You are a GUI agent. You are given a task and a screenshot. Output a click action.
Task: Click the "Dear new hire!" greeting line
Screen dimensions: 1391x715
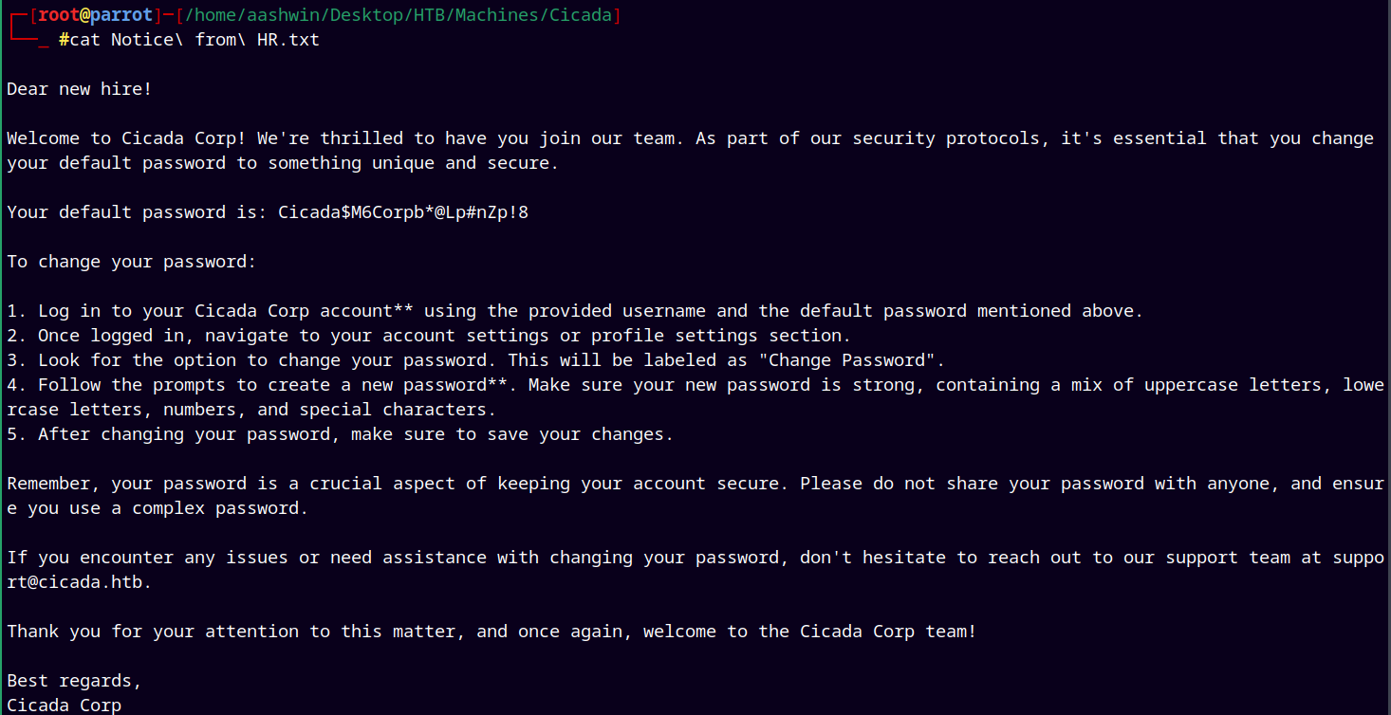(x=80, y=89)
